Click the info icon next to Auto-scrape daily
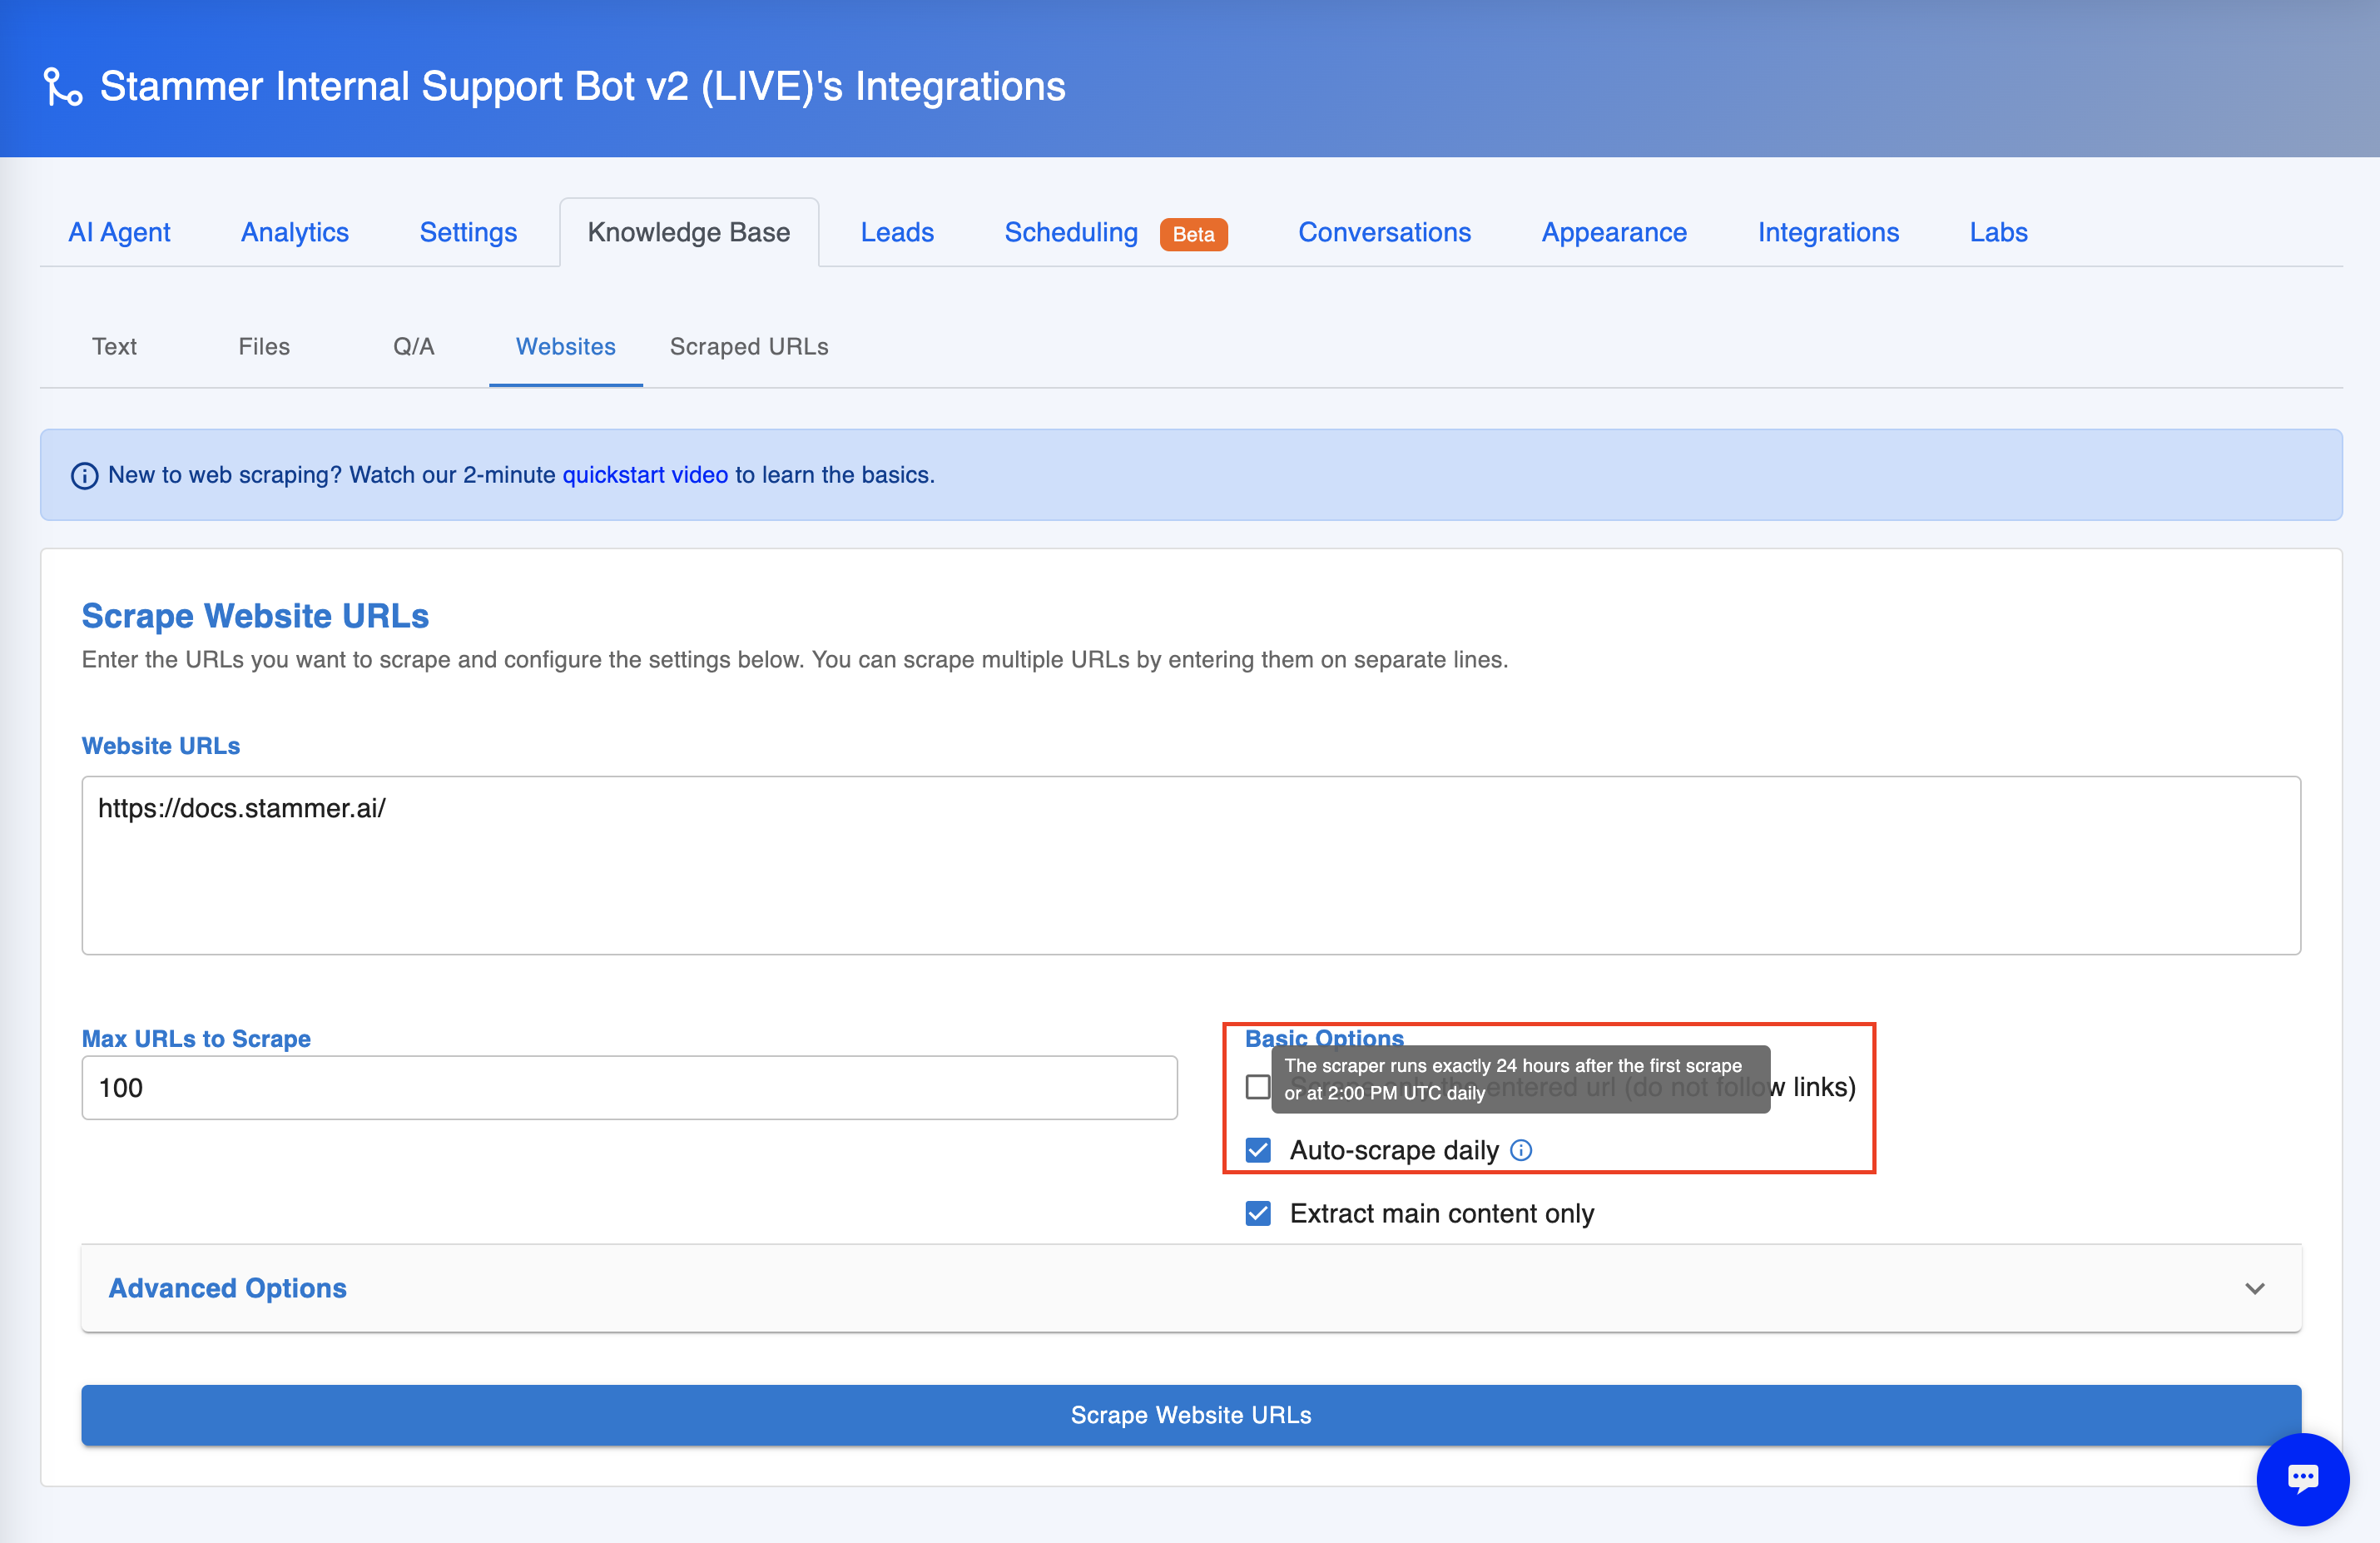 [1520, 1150]
